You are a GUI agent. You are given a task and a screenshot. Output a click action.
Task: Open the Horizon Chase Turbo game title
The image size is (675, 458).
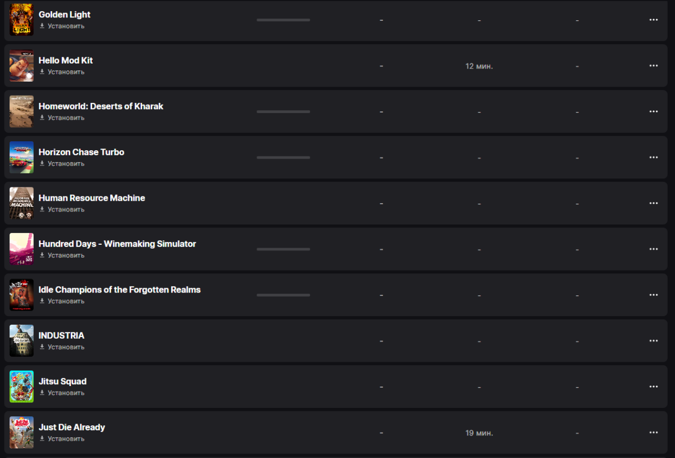(x=82, y=152)
